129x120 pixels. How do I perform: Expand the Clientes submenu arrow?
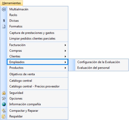click(65, 56)
